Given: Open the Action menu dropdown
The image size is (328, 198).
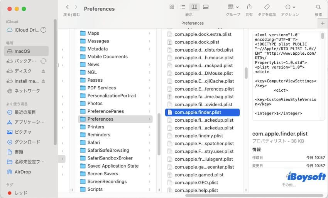Looking at the screenshot, I should (290, 7).
